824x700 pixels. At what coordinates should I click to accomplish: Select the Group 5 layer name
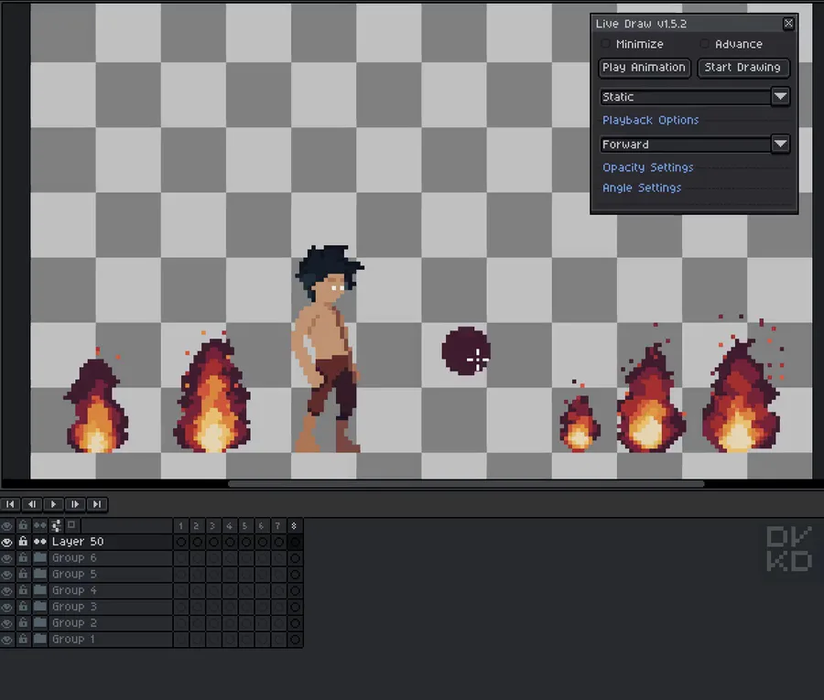pyautogui.click(x=74, y=574)
